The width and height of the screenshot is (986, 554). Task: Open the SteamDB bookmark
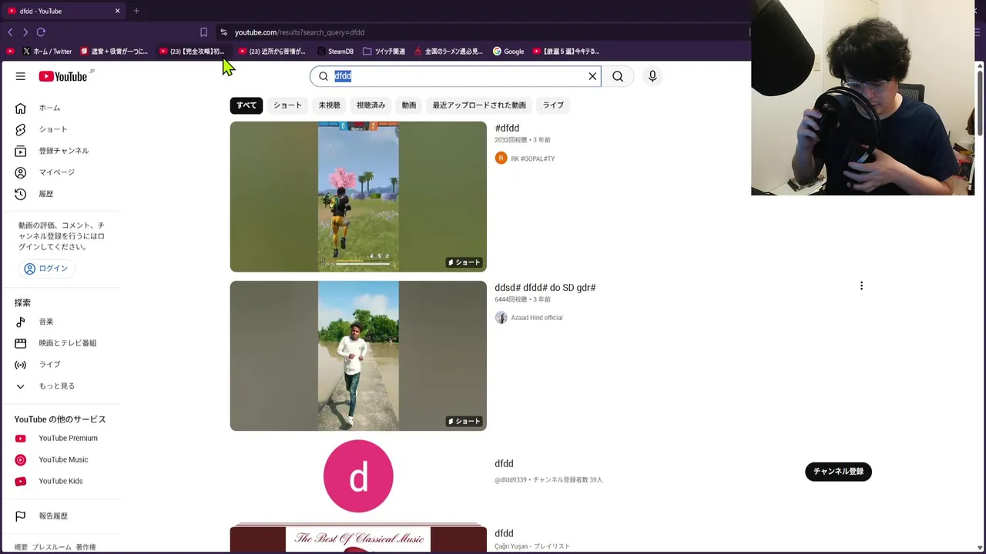335,52
